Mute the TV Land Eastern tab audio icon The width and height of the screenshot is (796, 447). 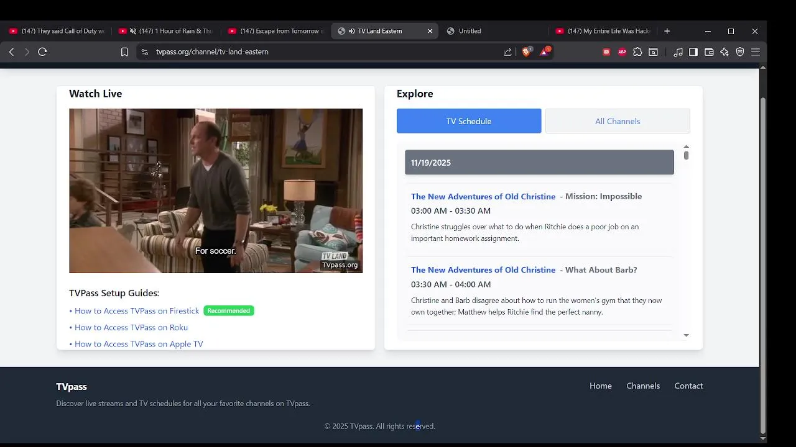(351, 31)
